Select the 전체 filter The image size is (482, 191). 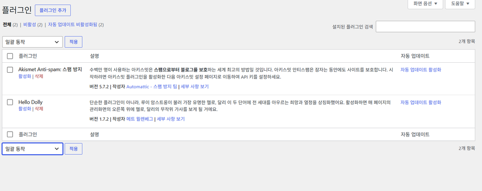pos(7,25)
